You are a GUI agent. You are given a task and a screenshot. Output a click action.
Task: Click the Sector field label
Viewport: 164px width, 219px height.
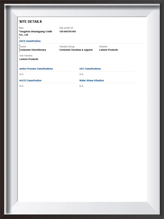coord(23,47)
